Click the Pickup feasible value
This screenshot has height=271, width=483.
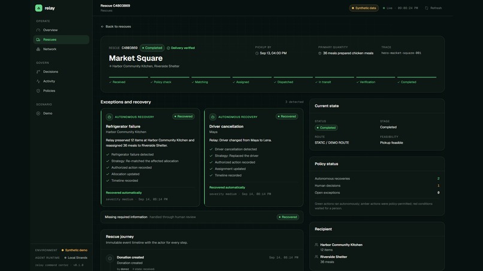391,143
